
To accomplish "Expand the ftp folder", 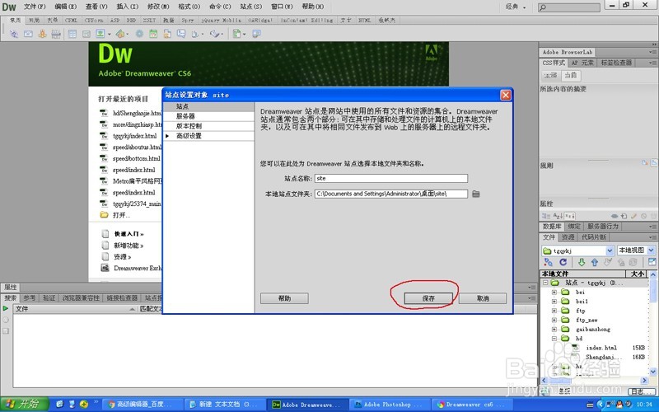I will 554,311.
